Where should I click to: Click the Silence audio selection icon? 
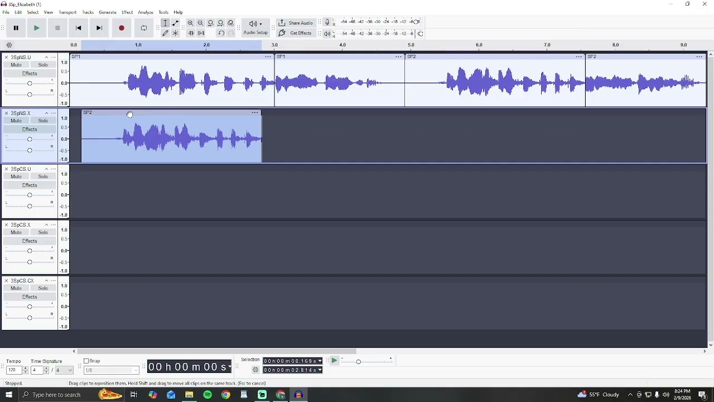coord(201,33)
